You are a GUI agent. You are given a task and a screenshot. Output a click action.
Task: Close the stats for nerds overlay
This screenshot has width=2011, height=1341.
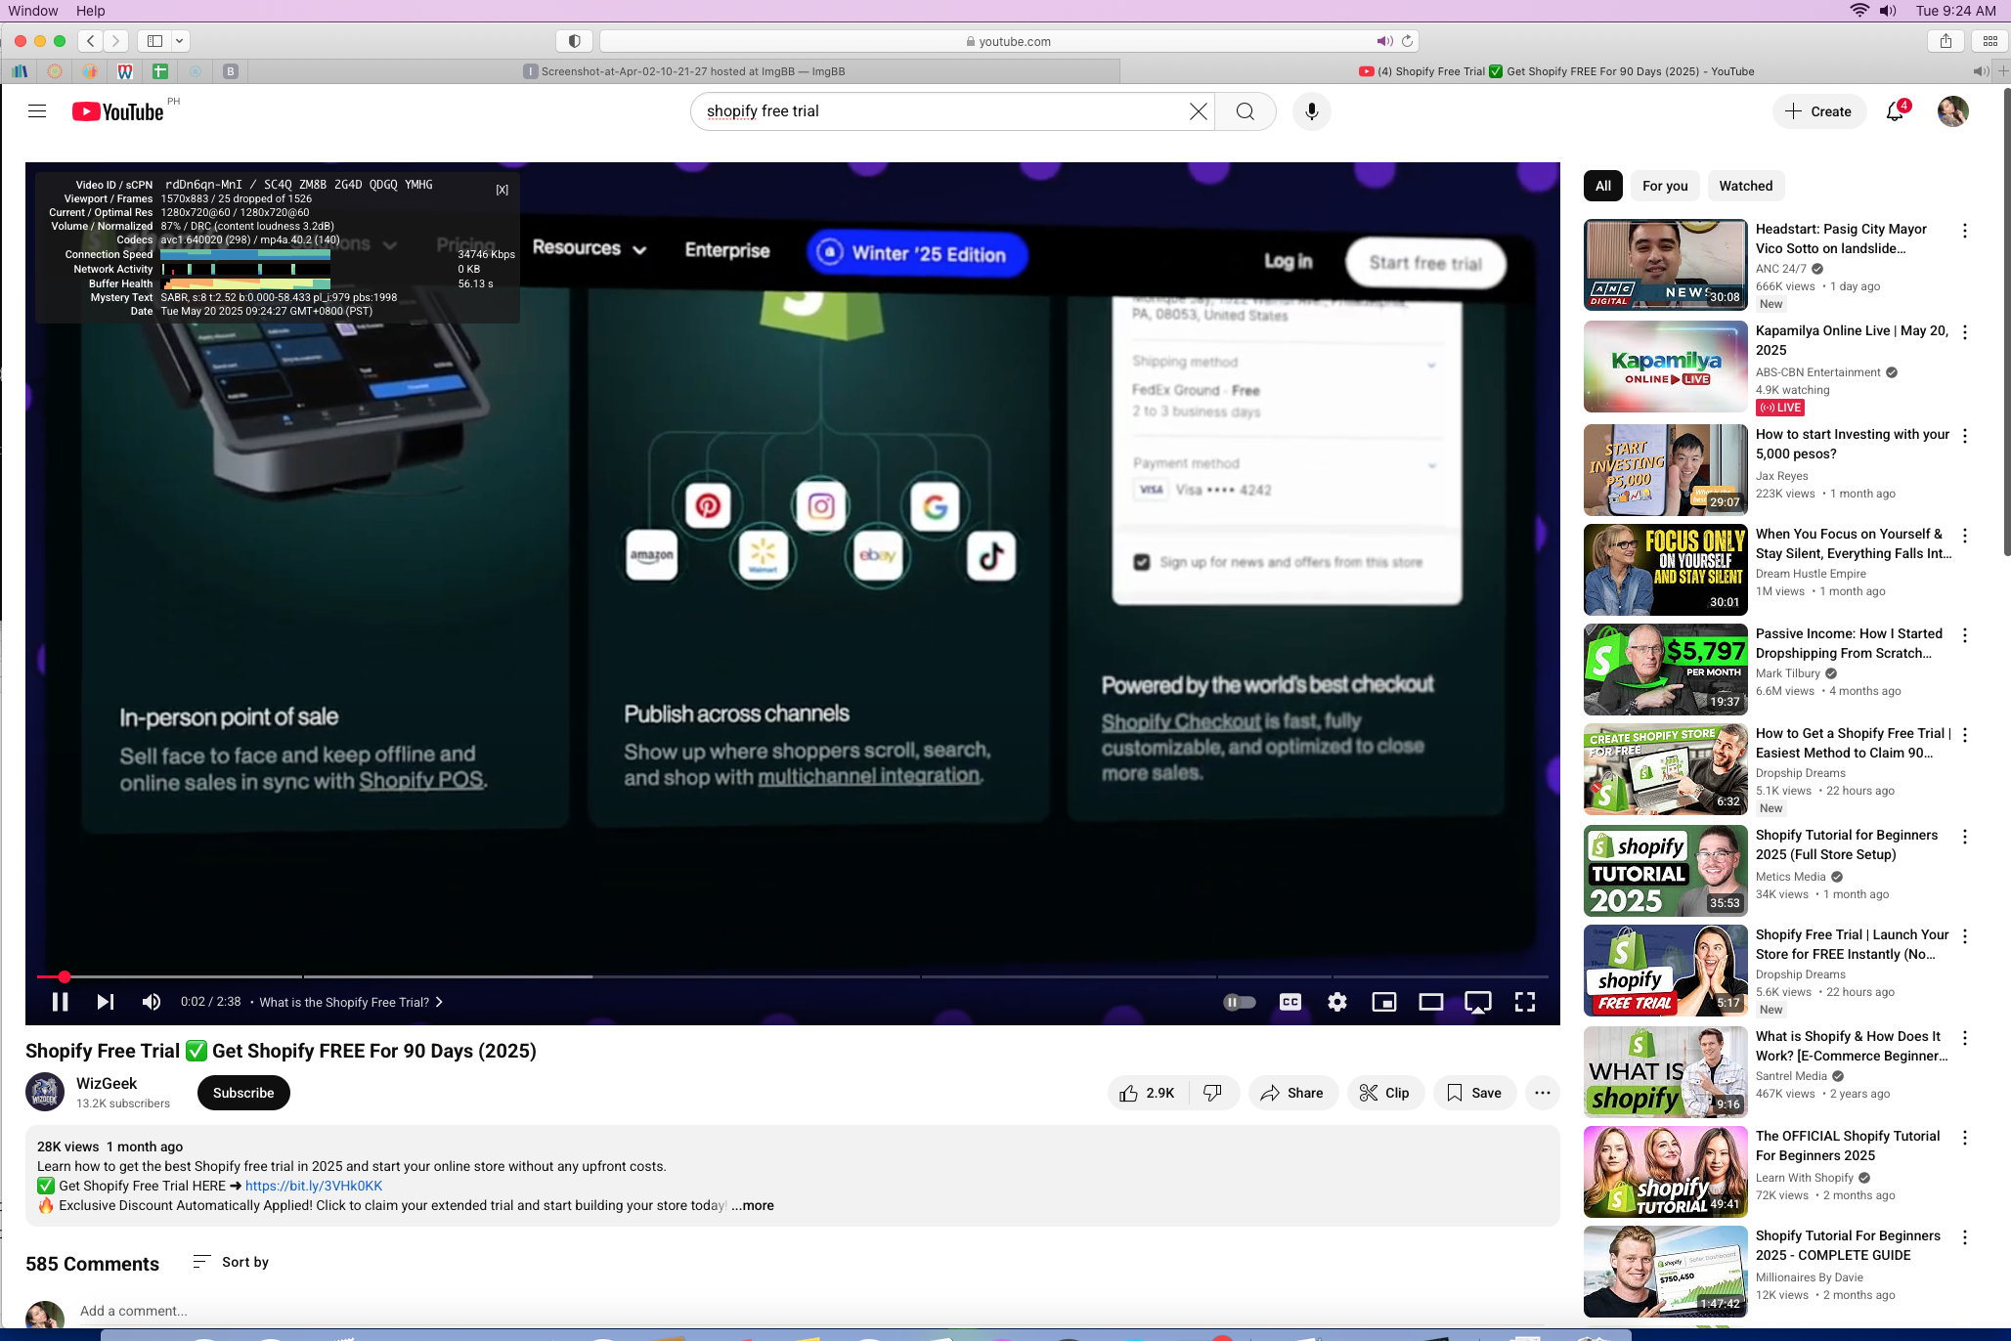[503, 190]
